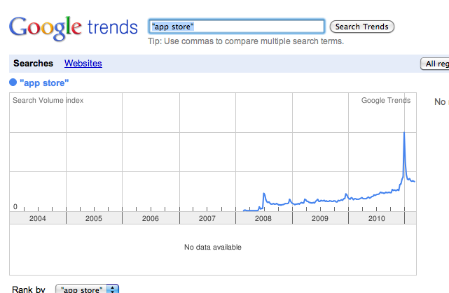Click the 2005 year label on timeline
449x293 pixels.
tap(94, 218)
